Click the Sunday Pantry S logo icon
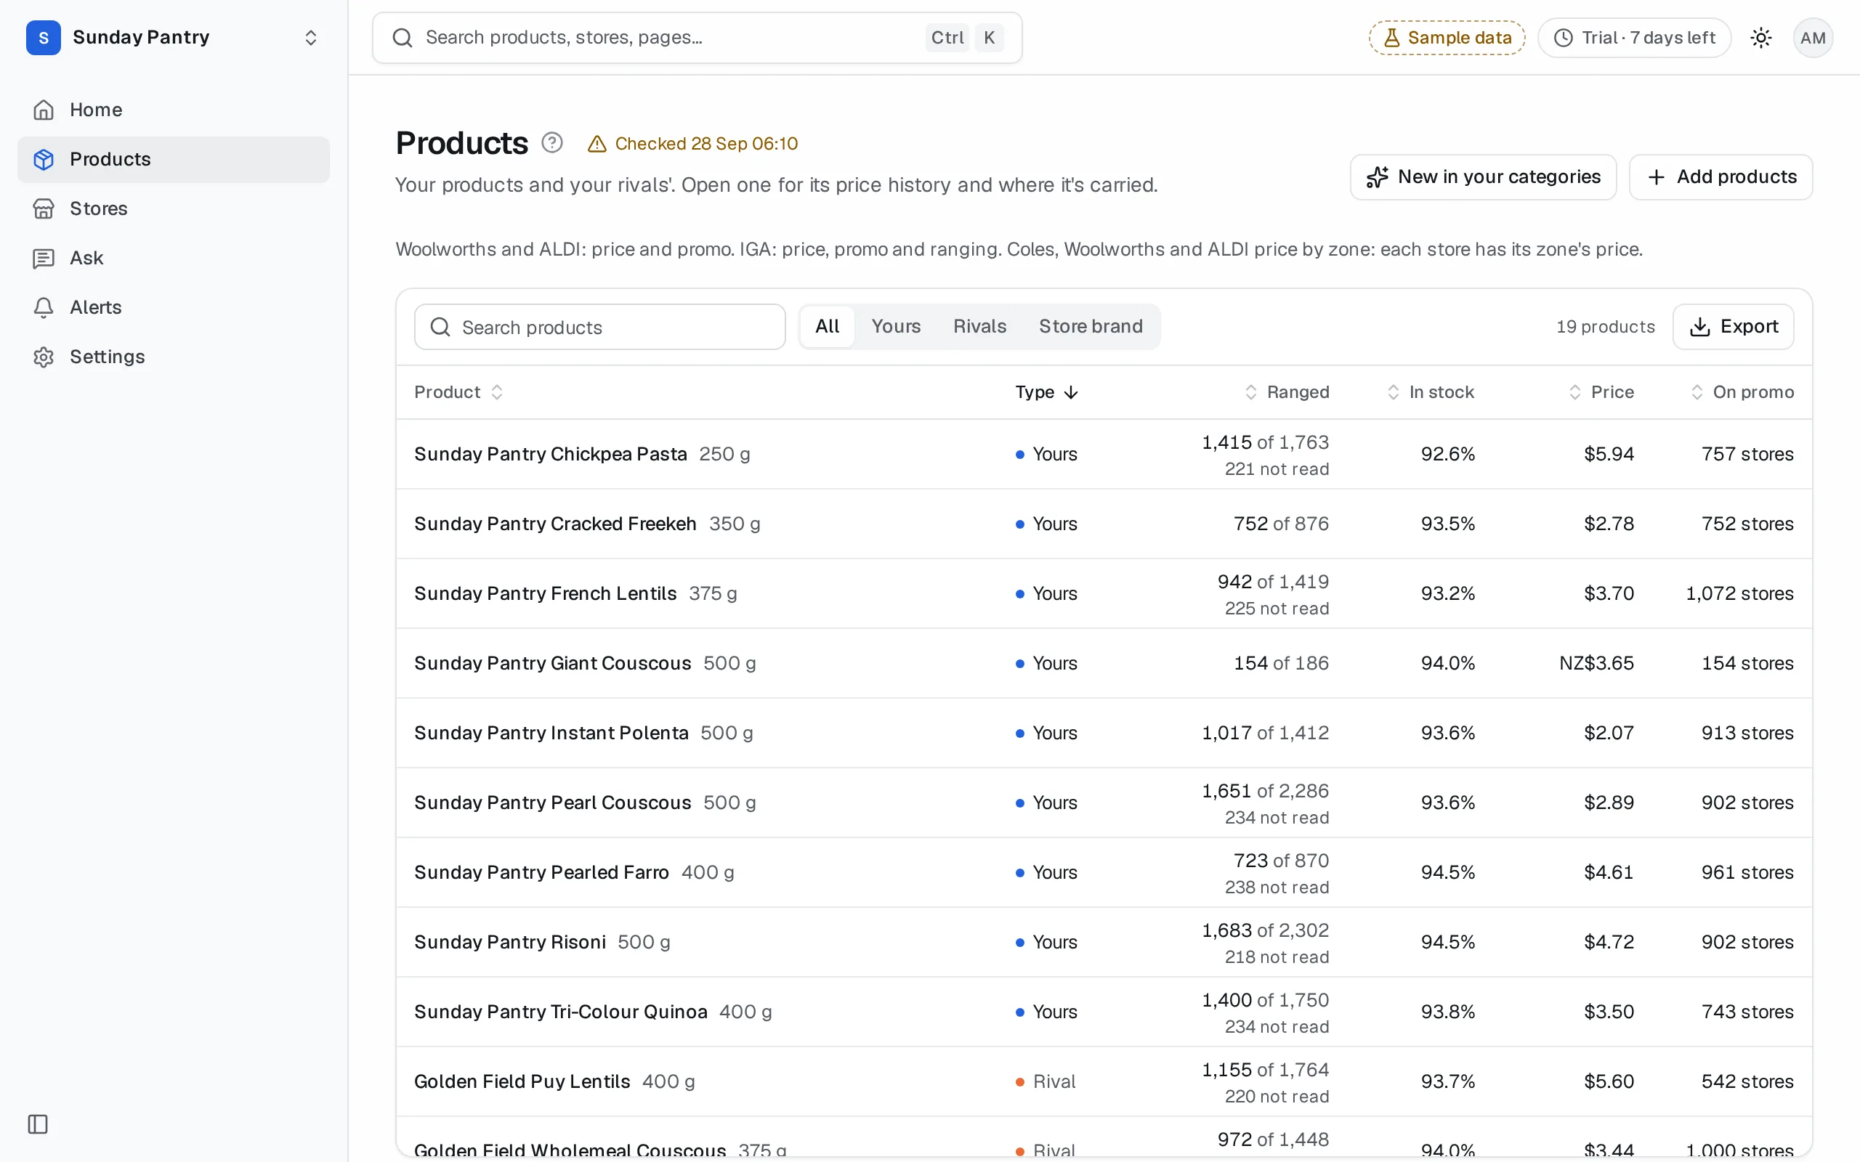The width and height of the screenshot is (1860, 1162). pyautogui.click(x=44, y=38)
